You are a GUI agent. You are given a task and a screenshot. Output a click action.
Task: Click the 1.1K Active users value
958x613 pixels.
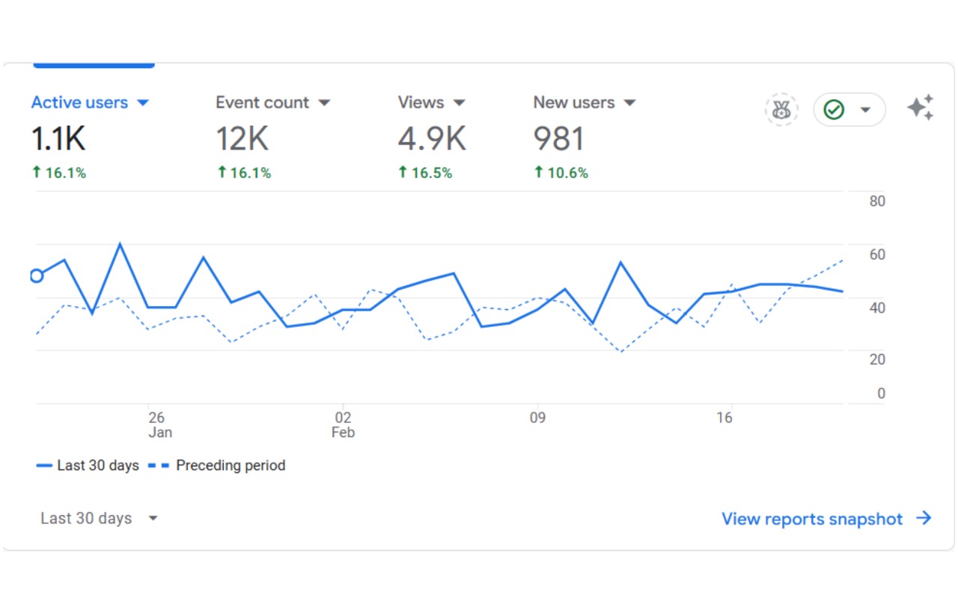click(x=58, y=139)
